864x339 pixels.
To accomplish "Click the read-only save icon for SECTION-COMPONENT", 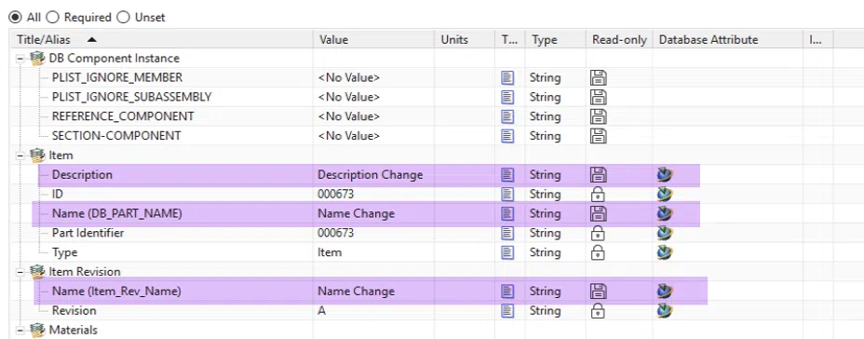I will click(598, 136).
